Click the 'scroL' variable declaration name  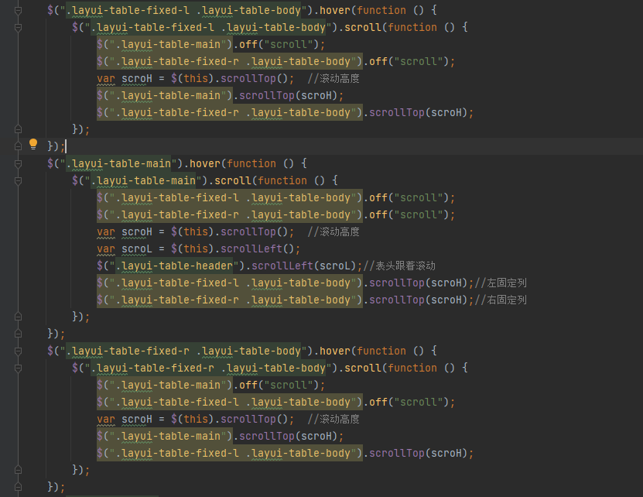(x=136, y=249)
